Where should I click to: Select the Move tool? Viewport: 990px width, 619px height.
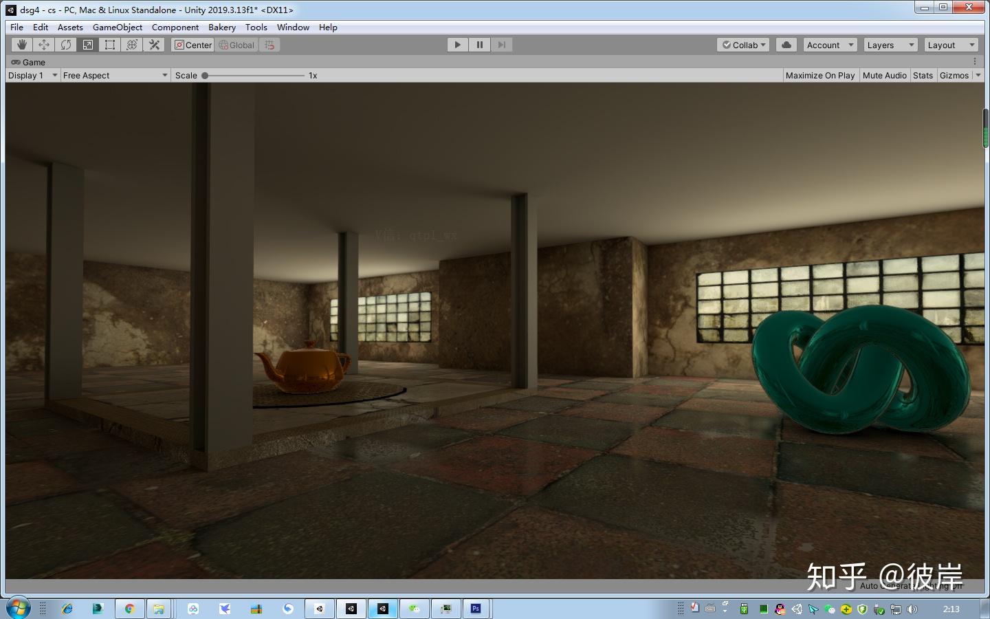44,44
